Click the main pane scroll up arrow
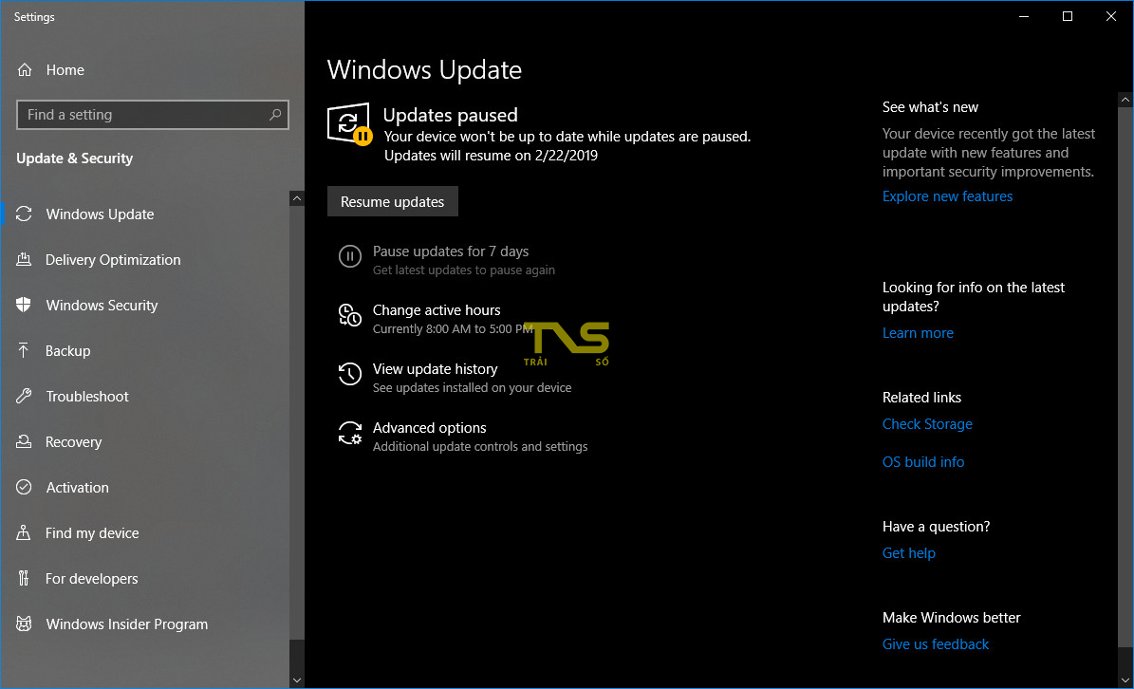This screenshot has height=689, width=1134. pyautogui.click(x=1125, y=99)
